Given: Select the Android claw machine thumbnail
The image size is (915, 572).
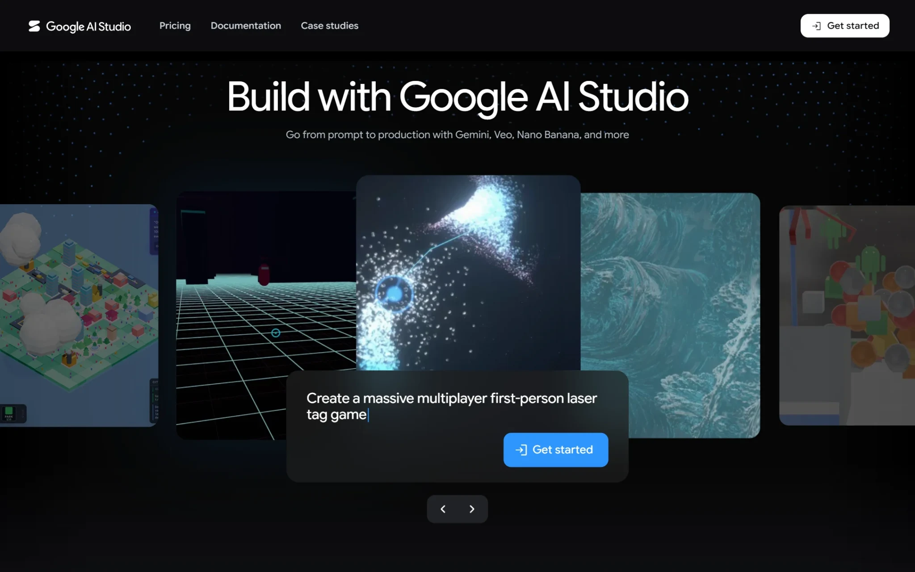Looking at the screenshot, I should tap(847, 315).
